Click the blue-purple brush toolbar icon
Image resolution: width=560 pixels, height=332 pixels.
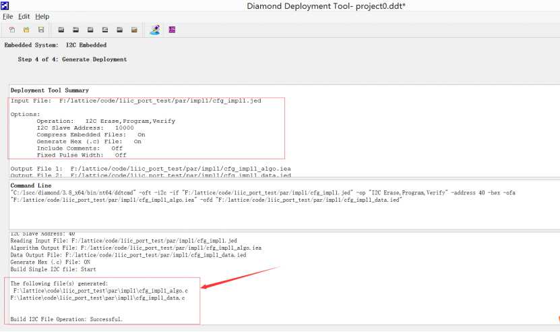coord(155,30)
